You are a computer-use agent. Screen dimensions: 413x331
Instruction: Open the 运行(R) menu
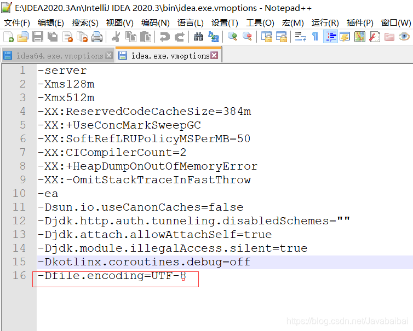click(x=325, y=23)
